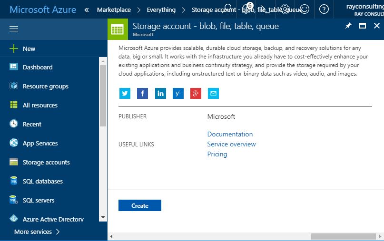Pin the Storage account blade

348,26
